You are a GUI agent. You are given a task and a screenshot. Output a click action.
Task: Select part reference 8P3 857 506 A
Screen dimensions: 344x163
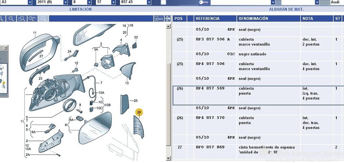coord(213,39)
